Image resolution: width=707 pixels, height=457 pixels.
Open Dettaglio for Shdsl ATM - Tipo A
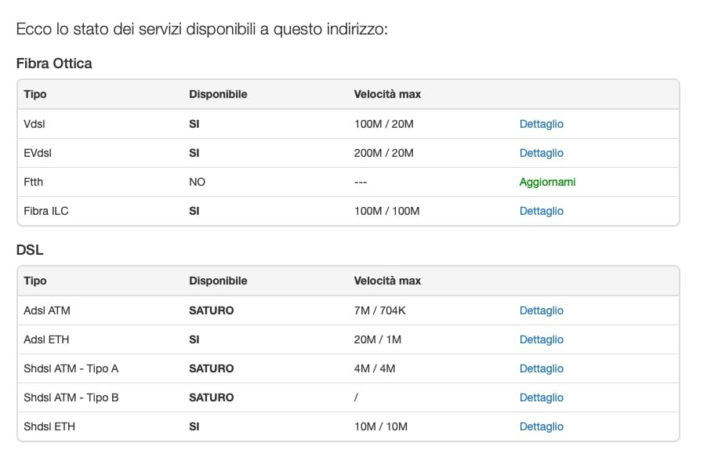tap(541, 368)
